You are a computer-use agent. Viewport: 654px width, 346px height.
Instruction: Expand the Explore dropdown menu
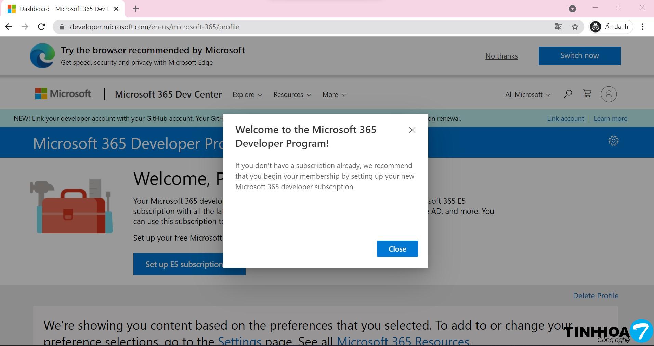pos(247,95)
